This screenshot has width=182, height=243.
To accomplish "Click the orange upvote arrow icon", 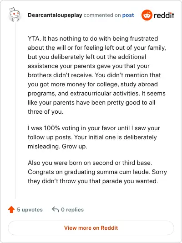I will click(11, 210).
